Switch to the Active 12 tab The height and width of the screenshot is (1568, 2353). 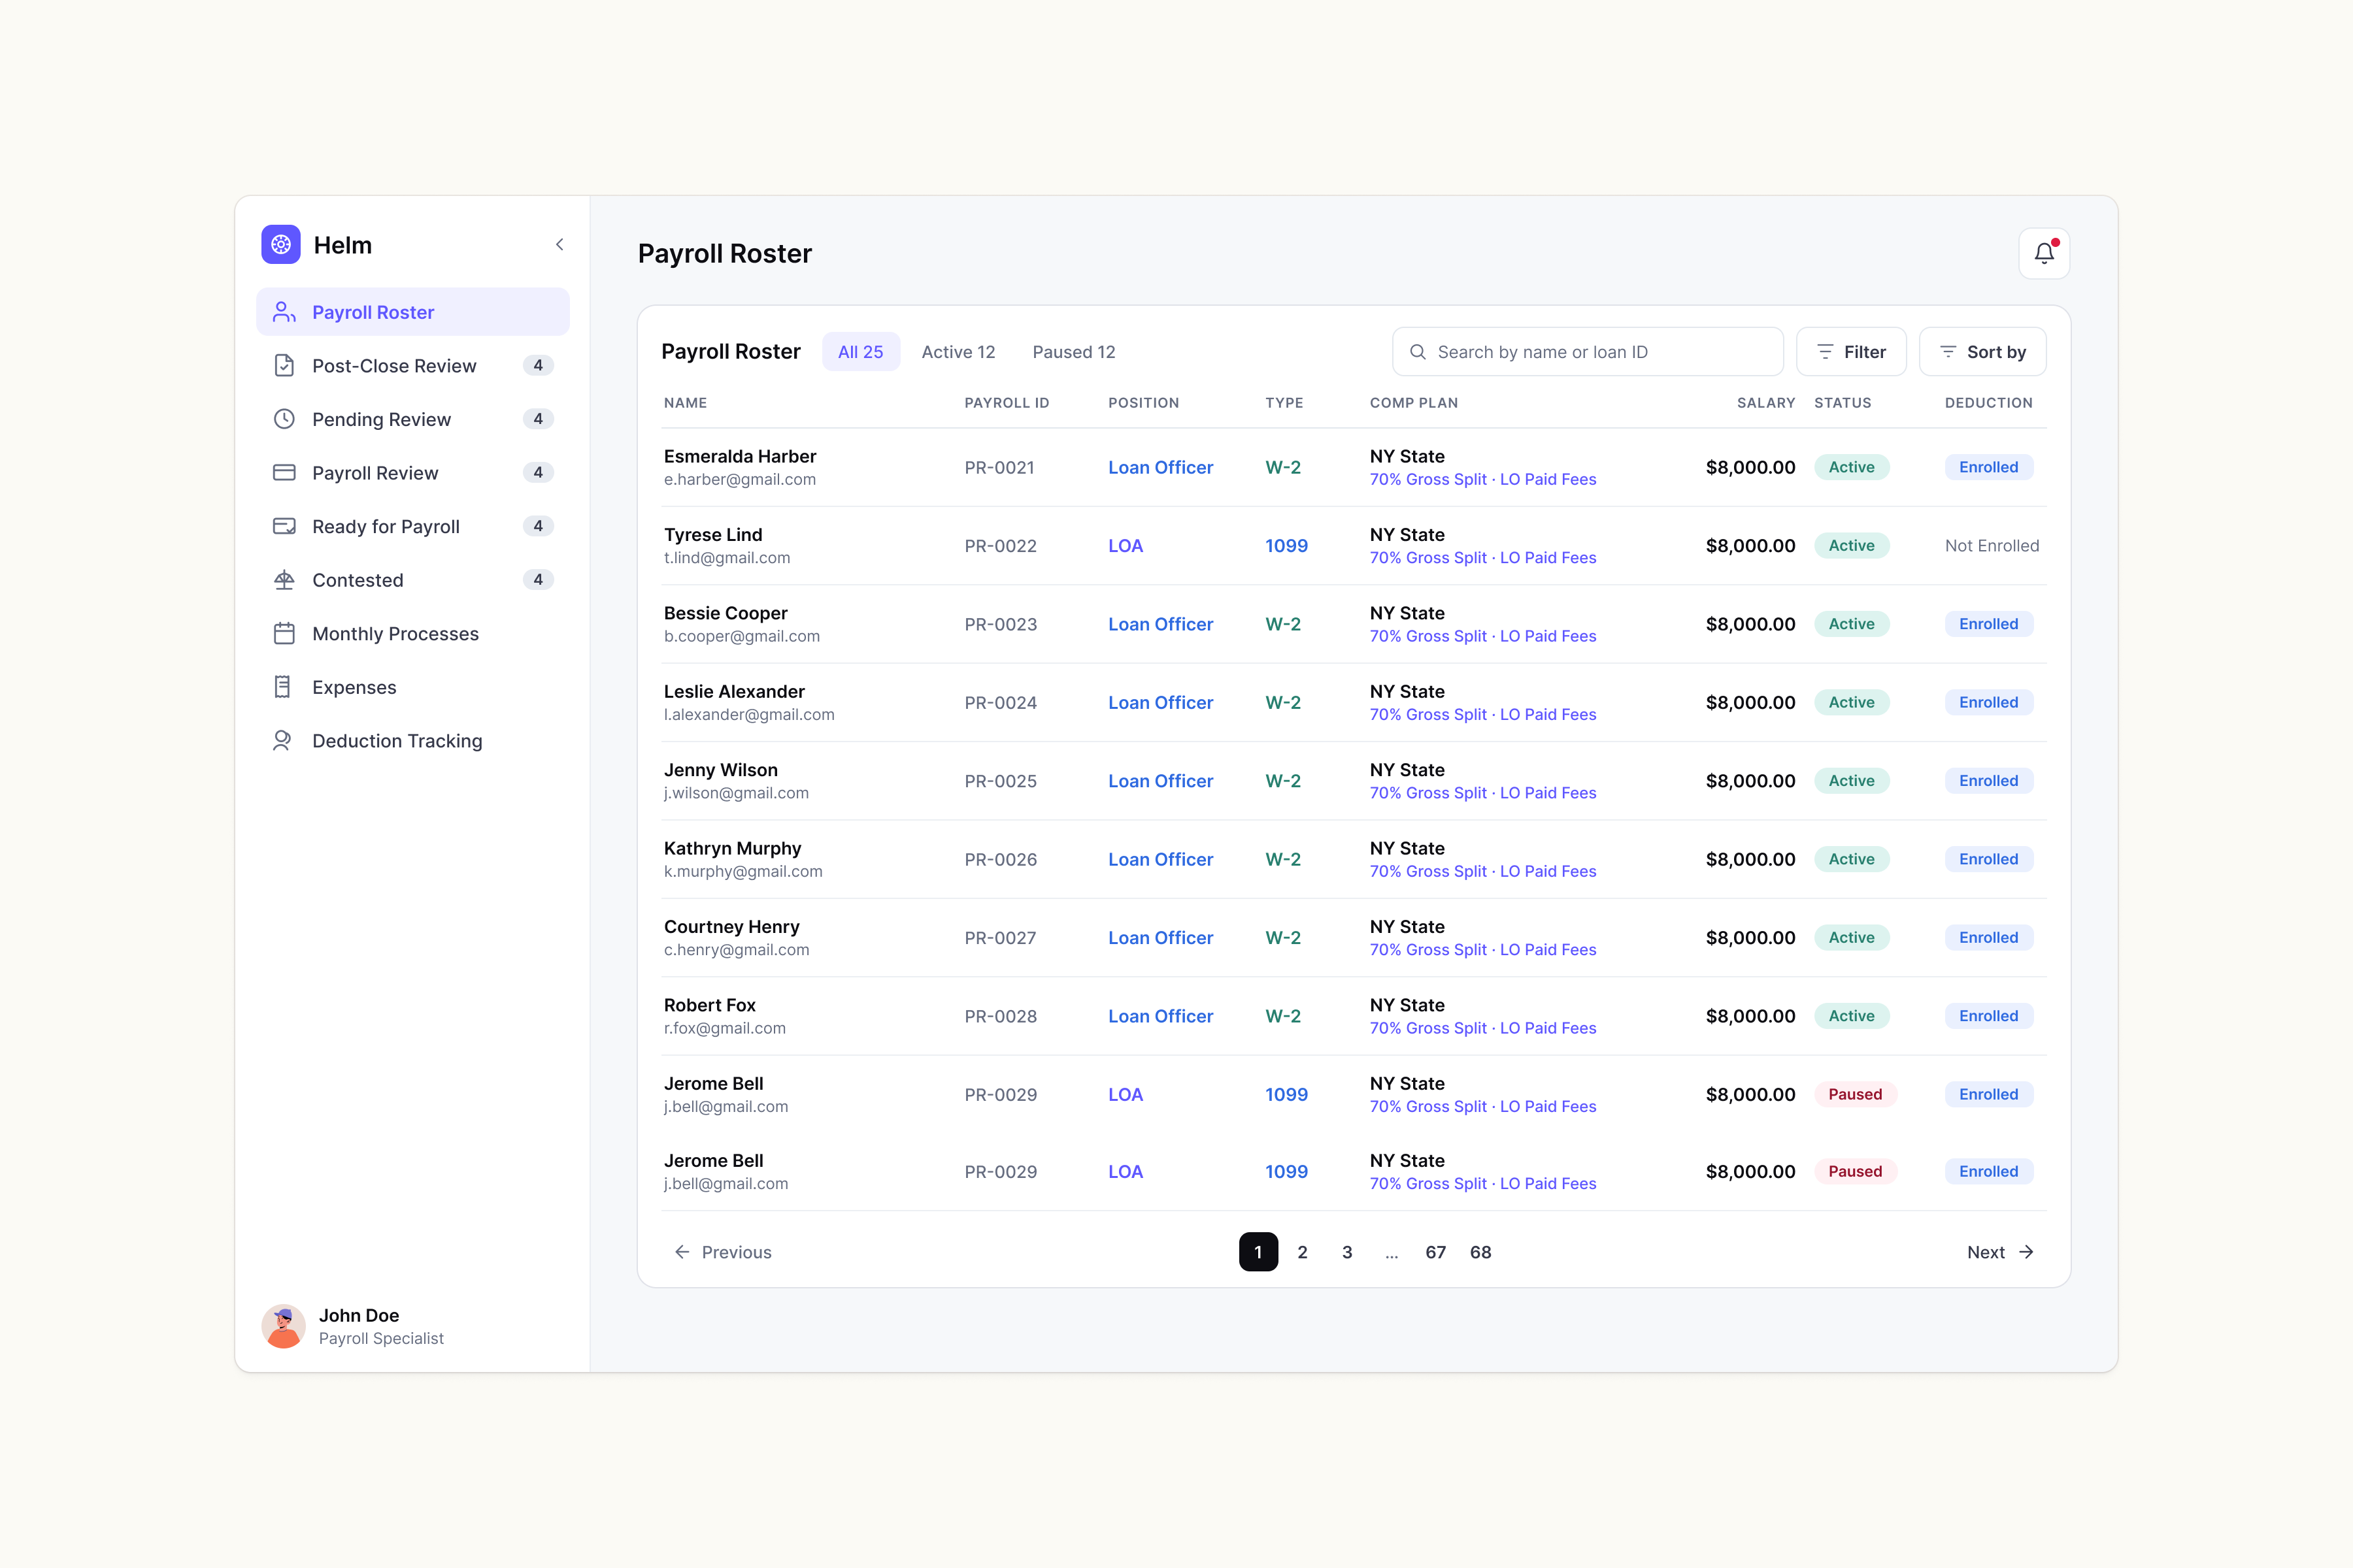coord(958,352)
